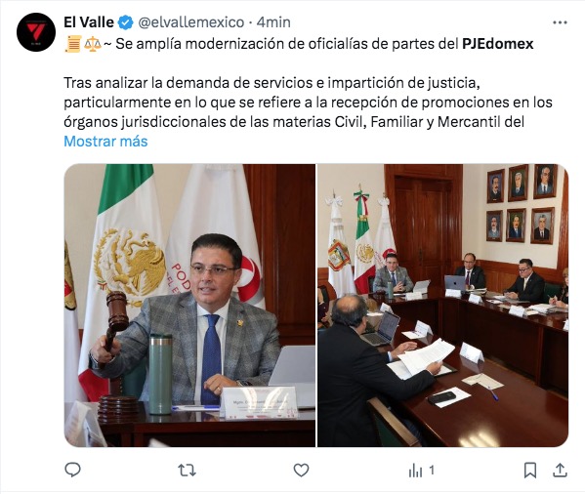The image size is (585, 494).
Task: Open the @elvallemexico handle link
Action: point(191,22)
